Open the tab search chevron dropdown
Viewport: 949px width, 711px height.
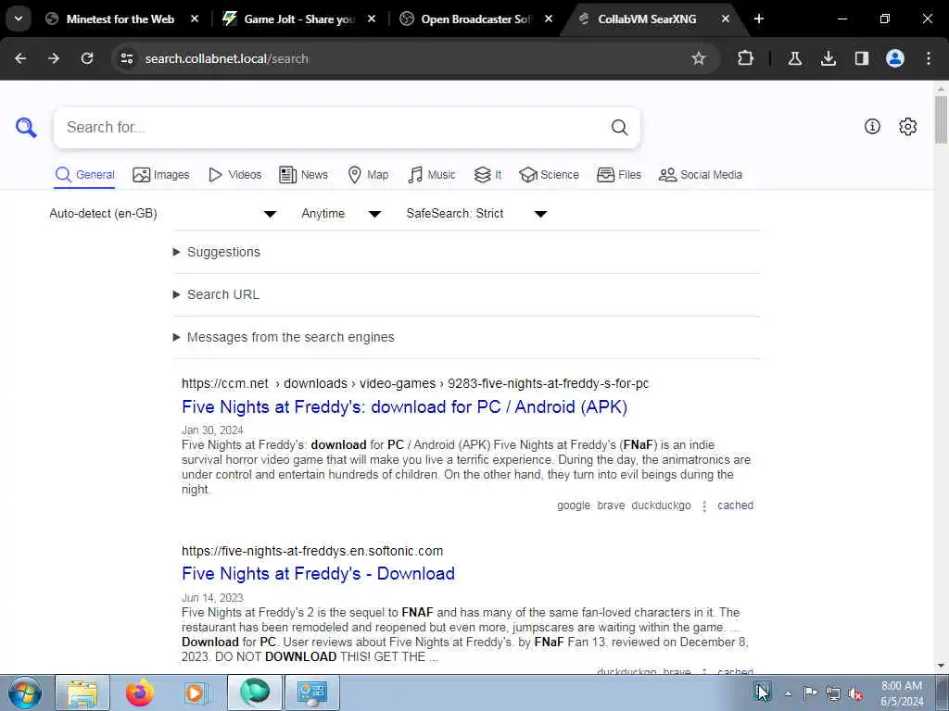pyautogui.click(x=19, y=19)
